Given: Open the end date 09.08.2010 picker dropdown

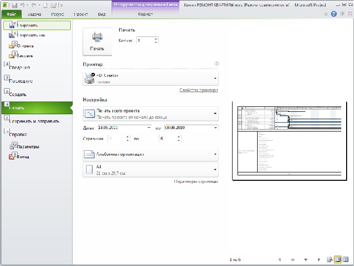Looking at the screenshot, I should click(215, 128).
